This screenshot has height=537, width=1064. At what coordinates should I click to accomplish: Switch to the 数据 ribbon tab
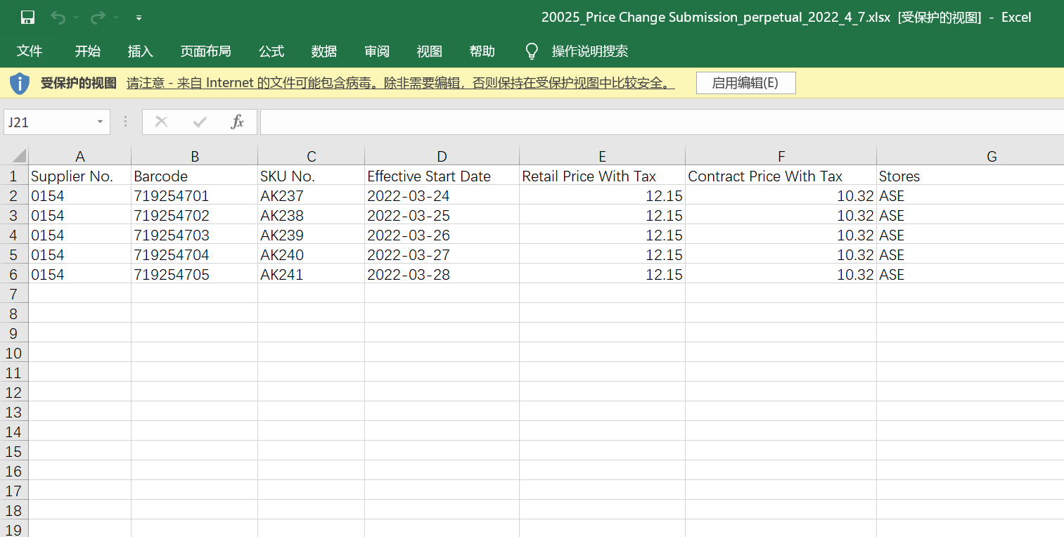pos(324,51)
